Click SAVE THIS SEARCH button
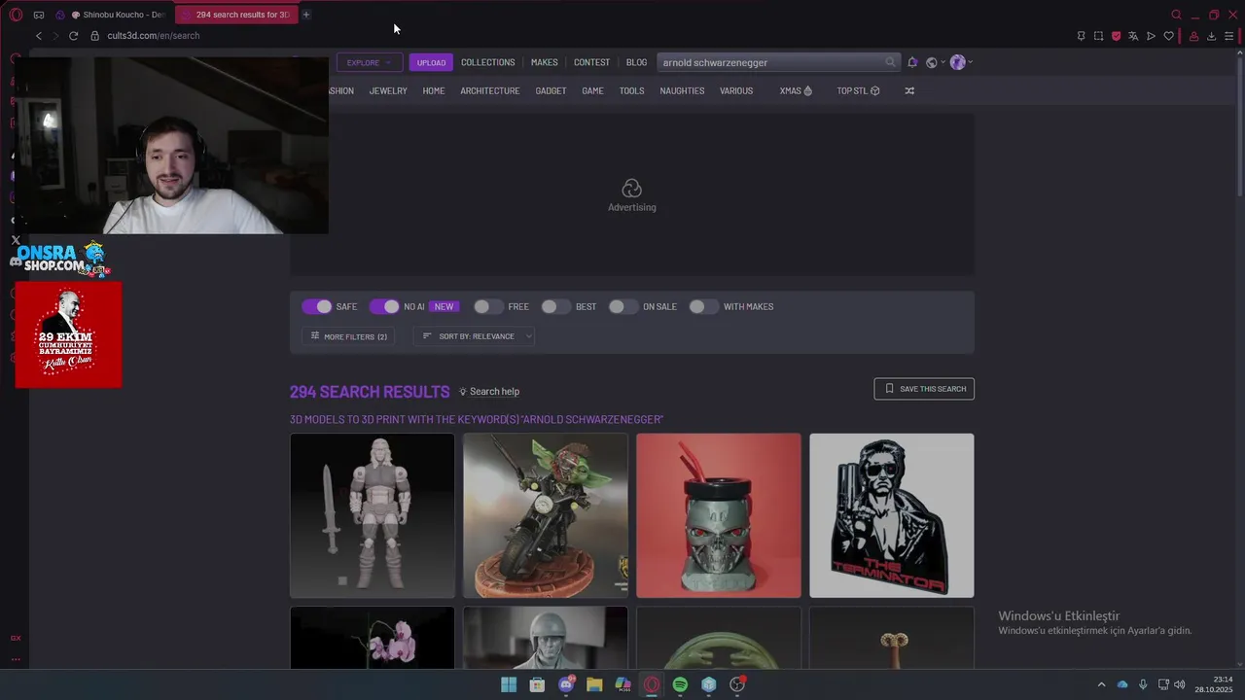Screen dimensions: 1245x700 click(924, 389)
